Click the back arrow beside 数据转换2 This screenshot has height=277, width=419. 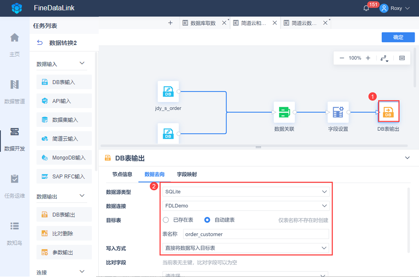tap(40, 43)
